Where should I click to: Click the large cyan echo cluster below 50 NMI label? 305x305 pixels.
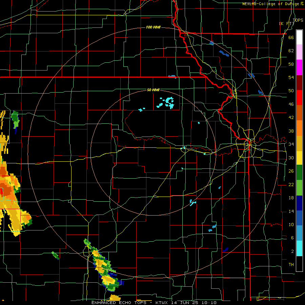(165, 103)
